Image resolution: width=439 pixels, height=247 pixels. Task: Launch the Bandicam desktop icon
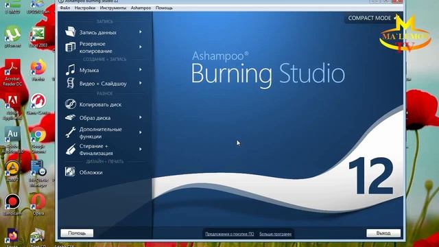[x=12, y=204]
